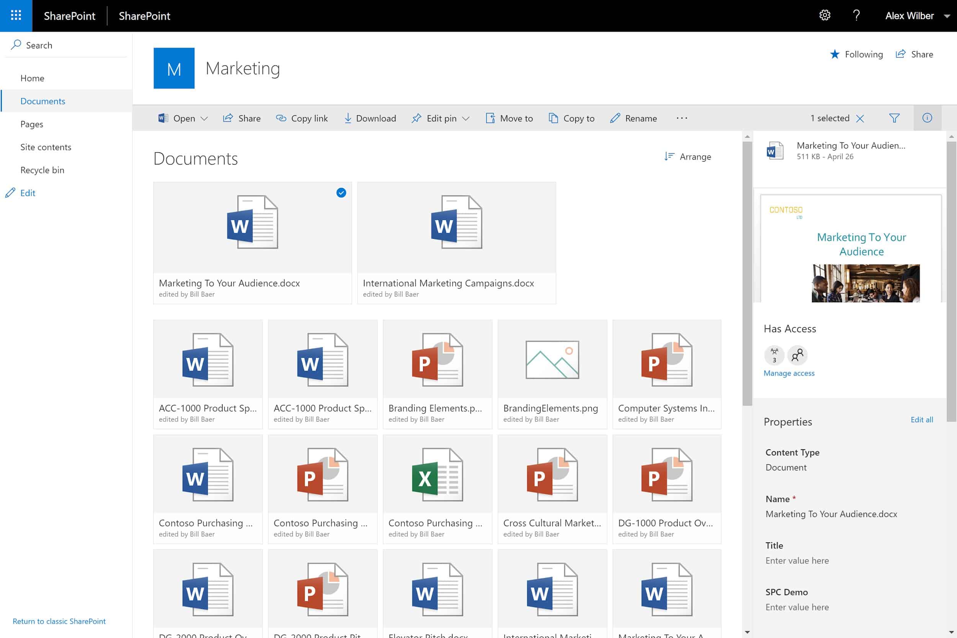Go to the Documents section

click(x=43, y=101)
